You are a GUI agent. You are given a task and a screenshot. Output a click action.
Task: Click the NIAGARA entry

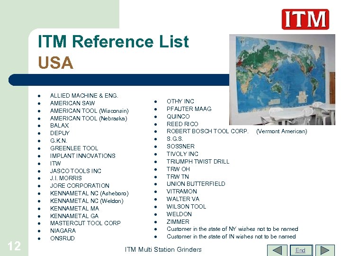pos(63,231)
